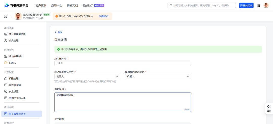Expand the 移动端的默认能力 dropdown
The width and height of the screenshot is (273, 124).
pyautogui.click(x=87, y=76)
